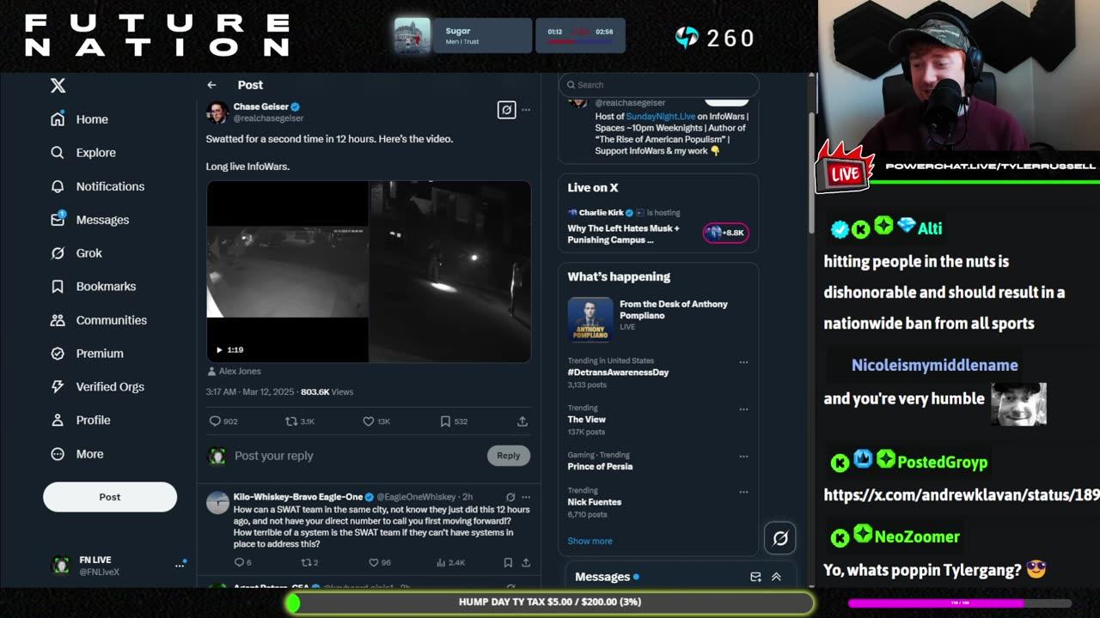Click the white Post button
This screenshot has height=618, width=1100.
tap(110, 497)
